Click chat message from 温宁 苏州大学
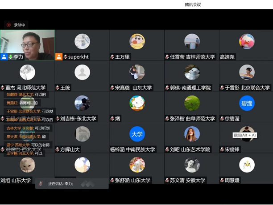 (x=28, y=145)
